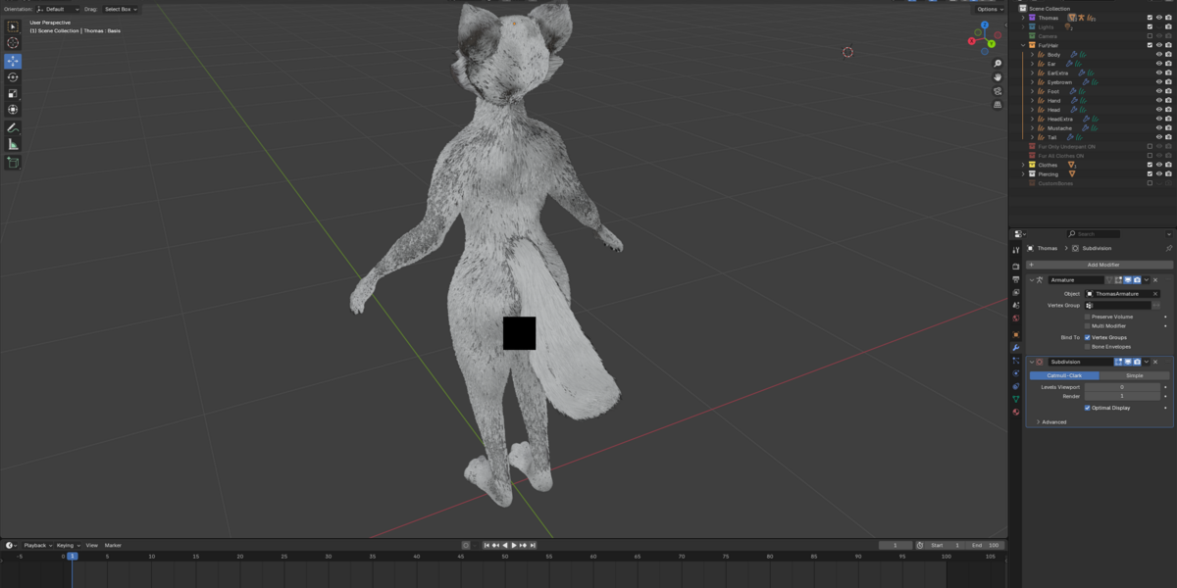
Task: Expand the Clothes collection in outliner
Action: [x=1023, y=165]
